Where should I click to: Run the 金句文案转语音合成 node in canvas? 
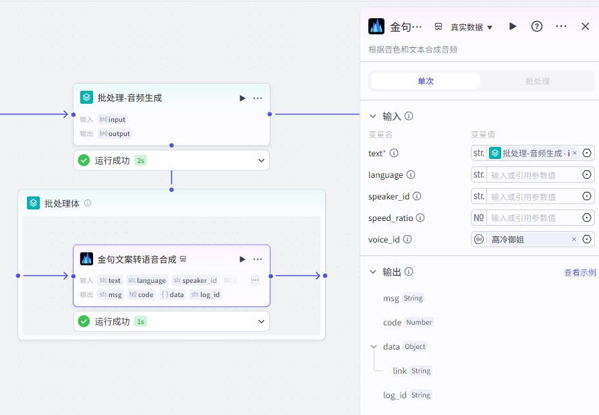(x=242, y=259)
